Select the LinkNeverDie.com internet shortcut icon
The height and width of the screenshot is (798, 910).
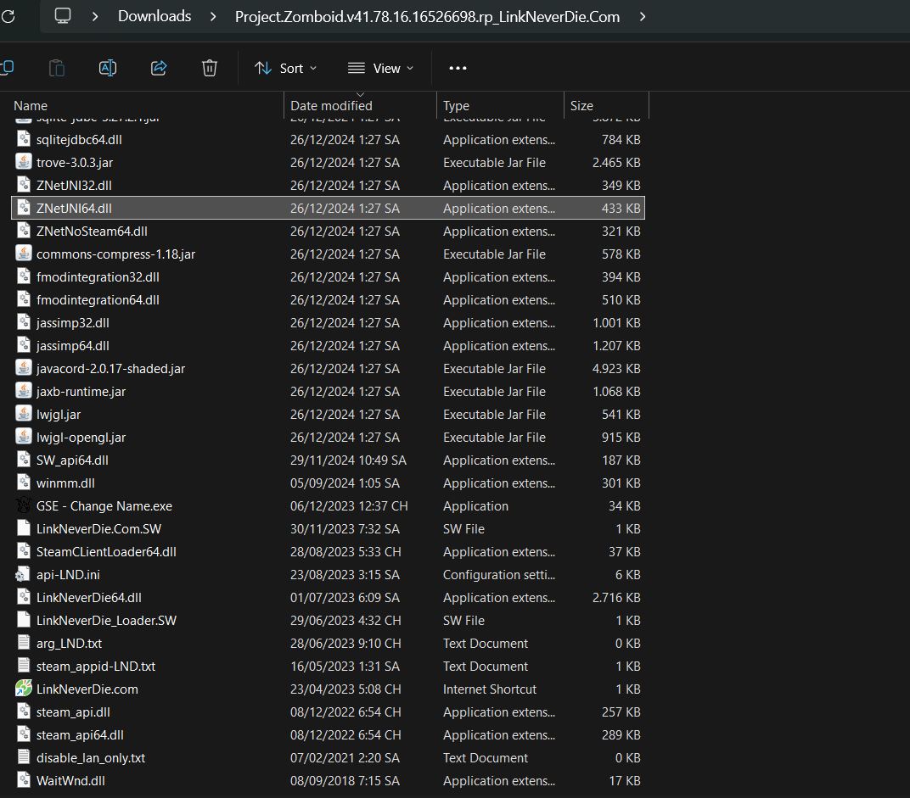click(x=24, y=689)
